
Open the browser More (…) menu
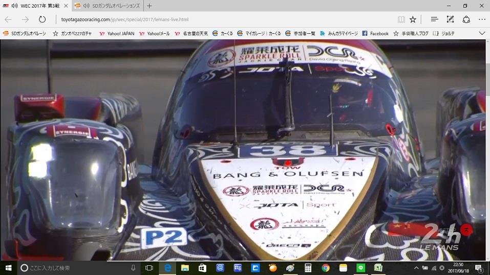(481, 19)
